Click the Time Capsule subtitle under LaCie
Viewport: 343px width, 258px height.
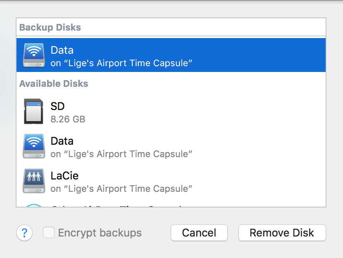[121, 189]
